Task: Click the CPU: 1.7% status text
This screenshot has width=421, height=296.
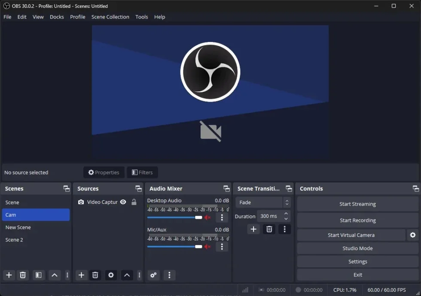Action: point(345,290)
